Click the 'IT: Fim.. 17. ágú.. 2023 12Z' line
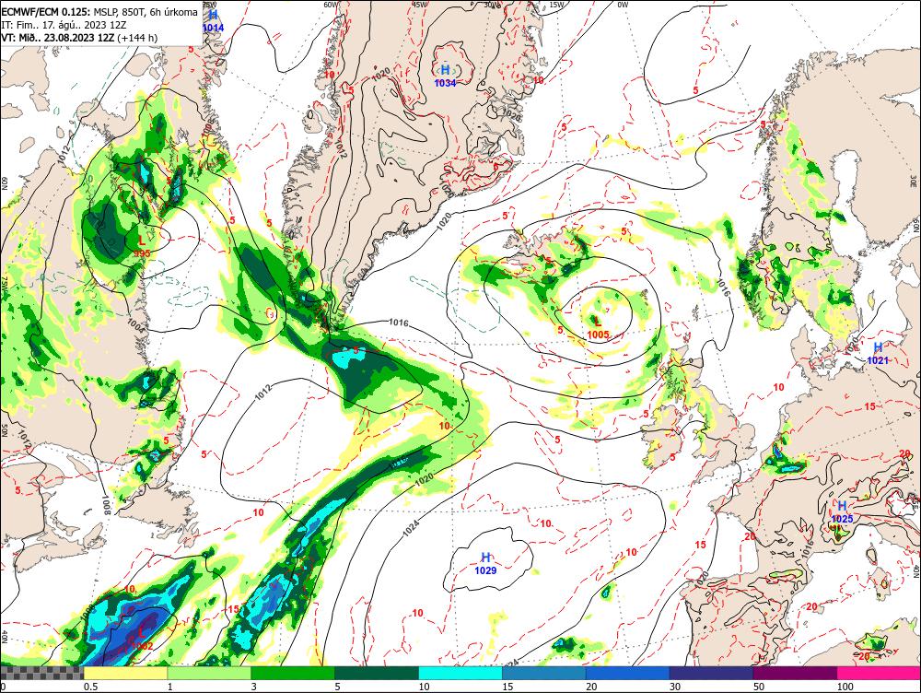The width and height of the screenshot is (921, 693). click(x=63, y=25)
